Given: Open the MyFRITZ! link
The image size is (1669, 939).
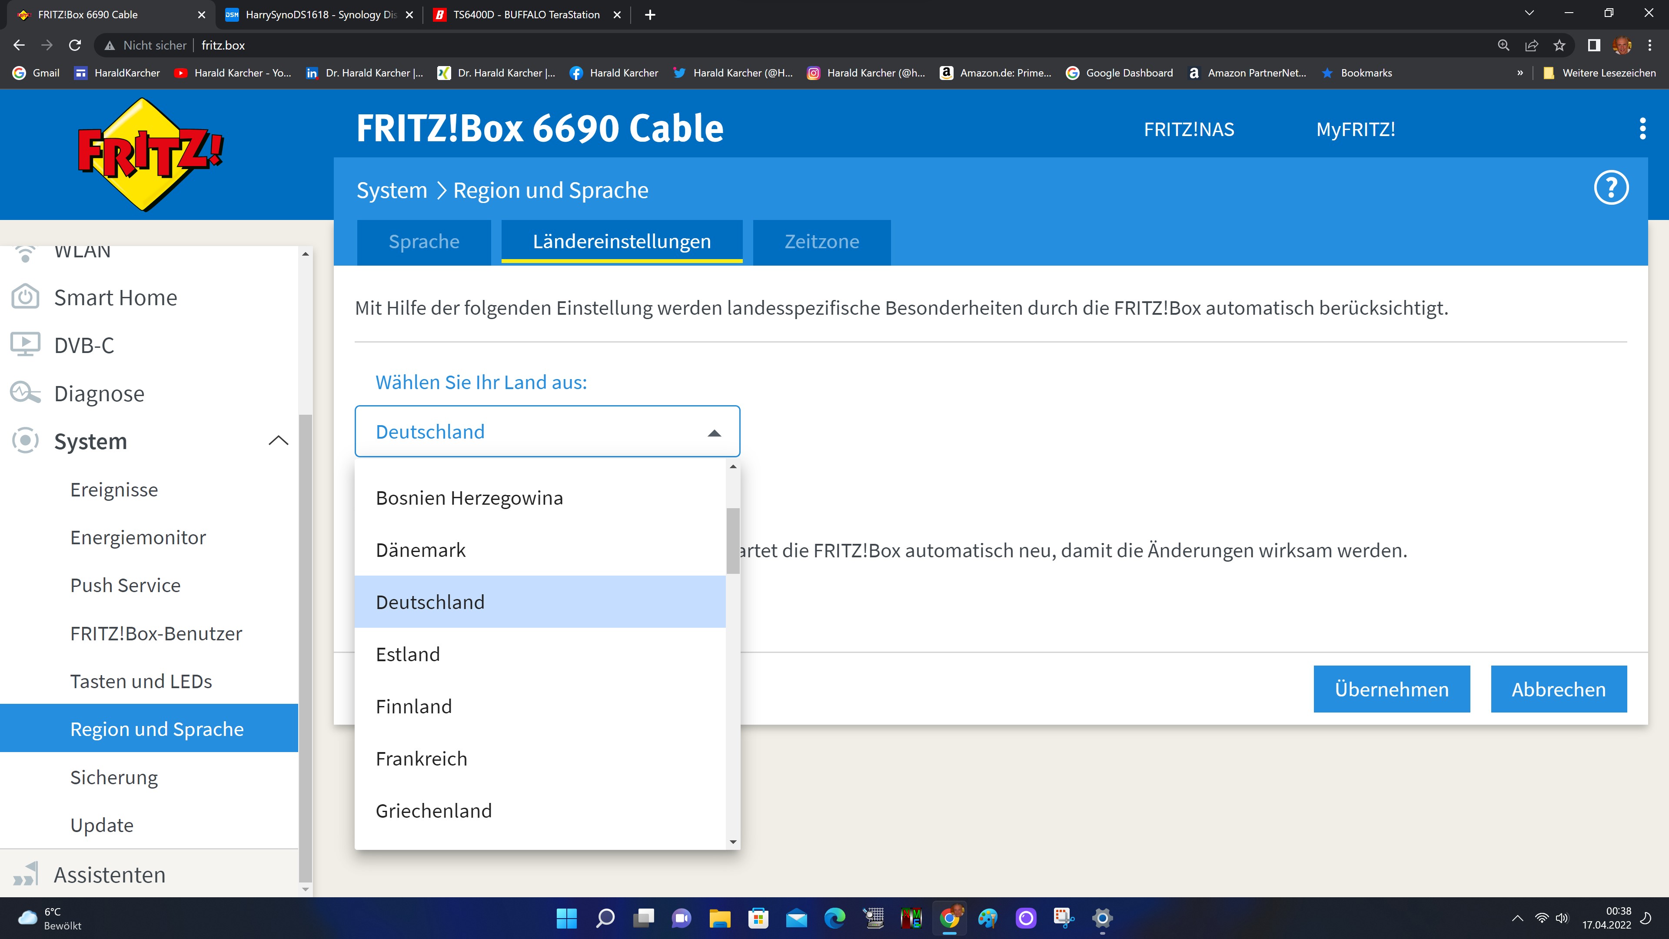Looking at the screenshot, I should point(1356,129).
